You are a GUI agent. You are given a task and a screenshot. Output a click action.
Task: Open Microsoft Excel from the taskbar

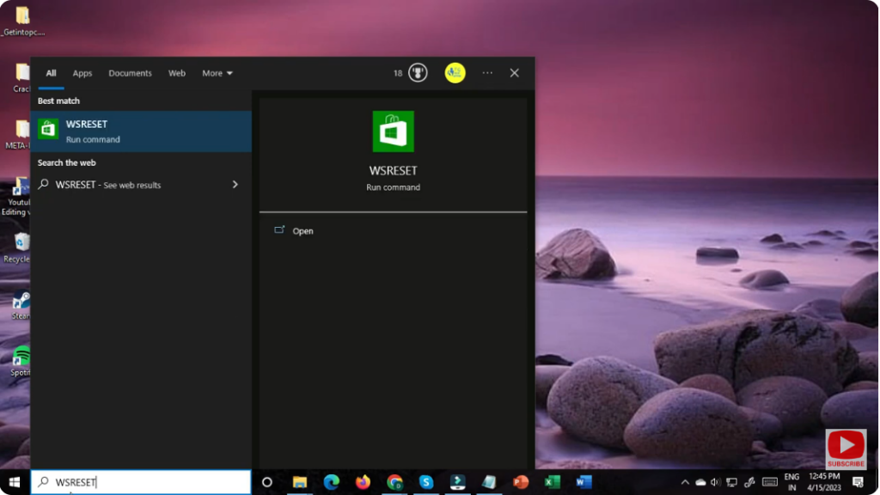pos(553,482)
